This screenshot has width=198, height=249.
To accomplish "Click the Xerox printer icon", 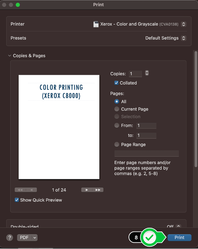I will pos(96,24).
